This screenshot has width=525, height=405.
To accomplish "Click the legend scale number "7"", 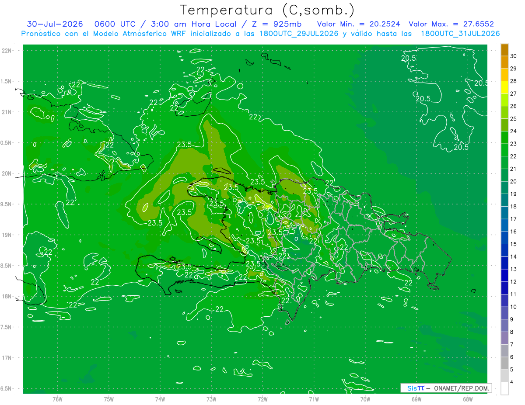I will pos(513,345).
